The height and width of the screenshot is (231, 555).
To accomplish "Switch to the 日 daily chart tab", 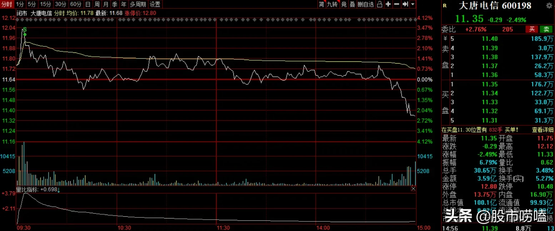I will 88,4.
